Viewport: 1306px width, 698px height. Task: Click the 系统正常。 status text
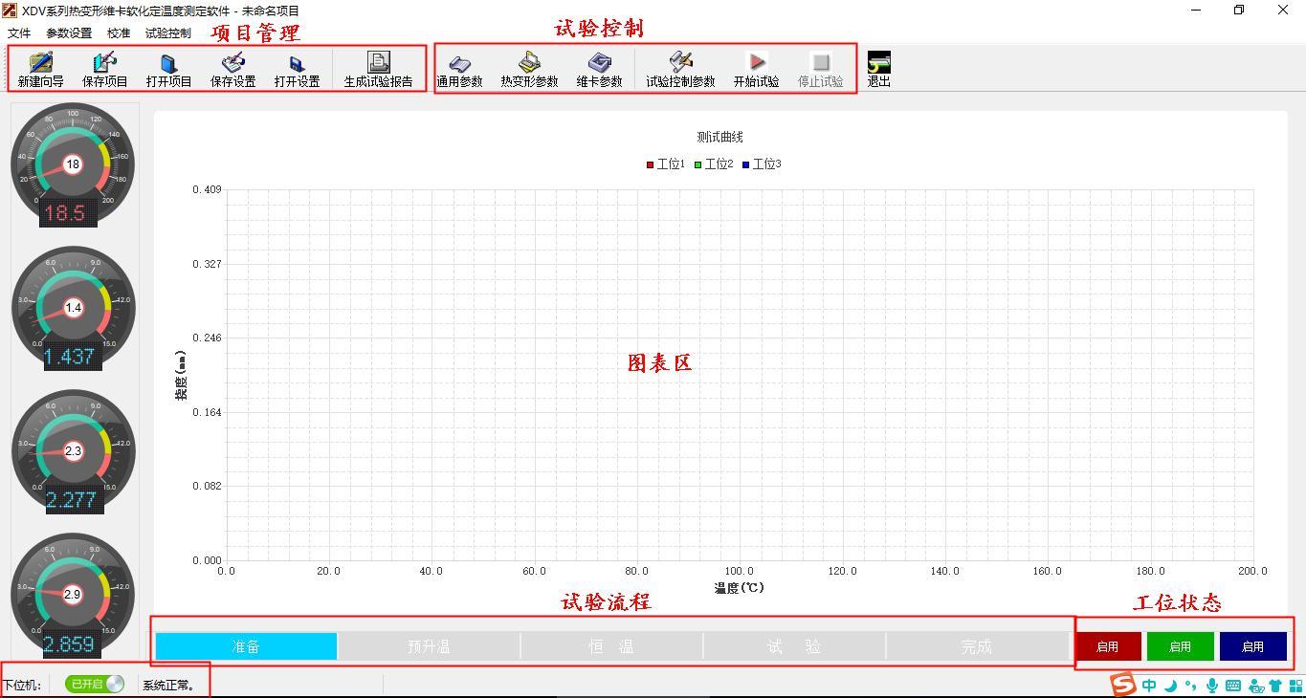169,685
